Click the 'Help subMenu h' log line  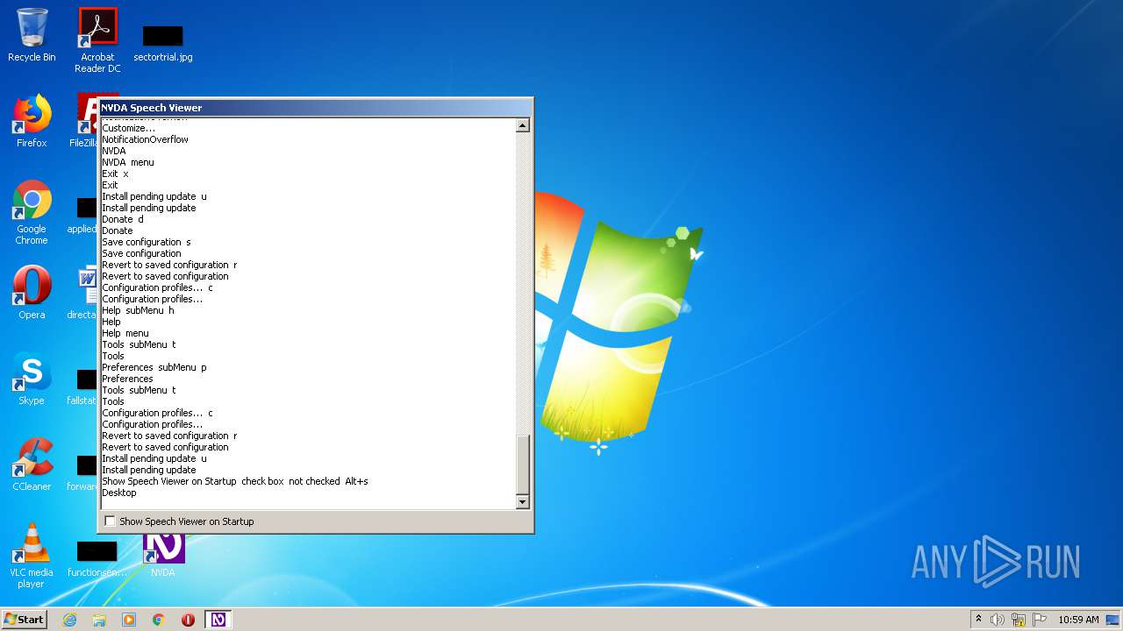138,310
